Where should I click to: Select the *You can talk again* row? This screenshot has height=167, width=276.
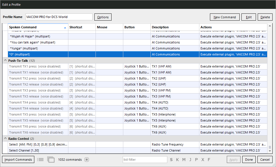pyautogui.click(x=138, y=42)
